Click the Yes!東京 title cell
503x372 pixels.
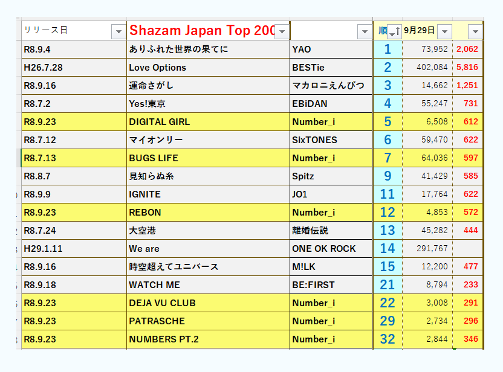tap(208, 103)
